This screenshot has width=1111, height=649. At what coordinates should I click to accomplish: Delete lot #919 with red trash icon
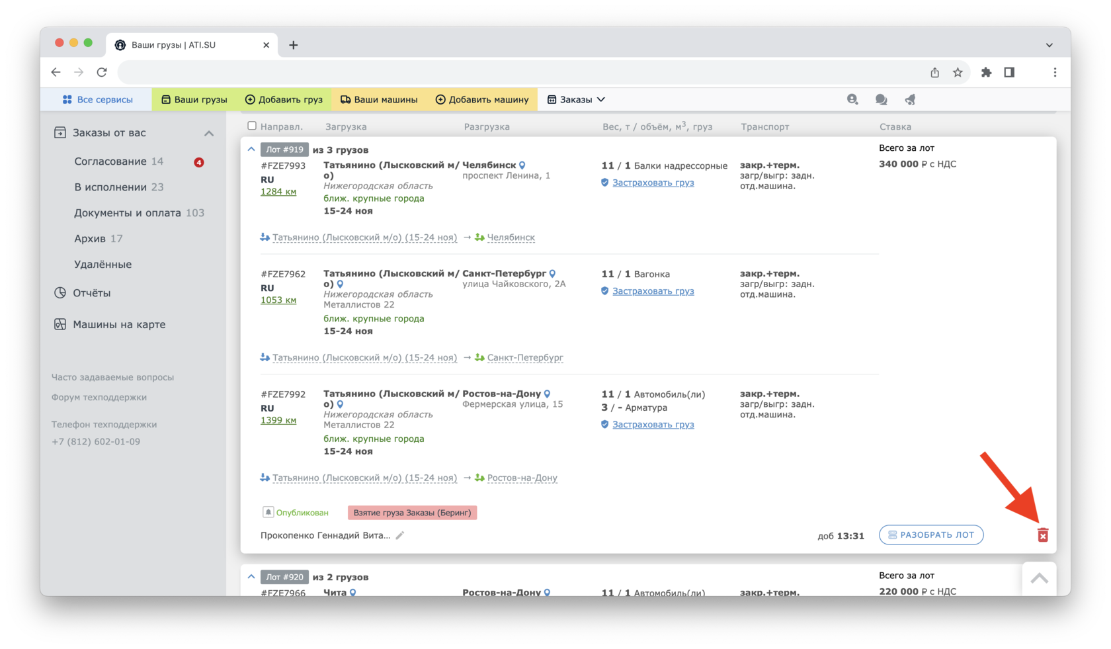coord(1043,535)
